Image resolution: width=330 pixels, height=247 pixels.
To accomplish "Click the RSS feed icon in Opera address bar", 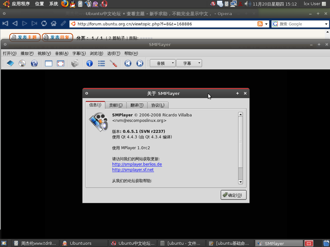I will [260, 24].
